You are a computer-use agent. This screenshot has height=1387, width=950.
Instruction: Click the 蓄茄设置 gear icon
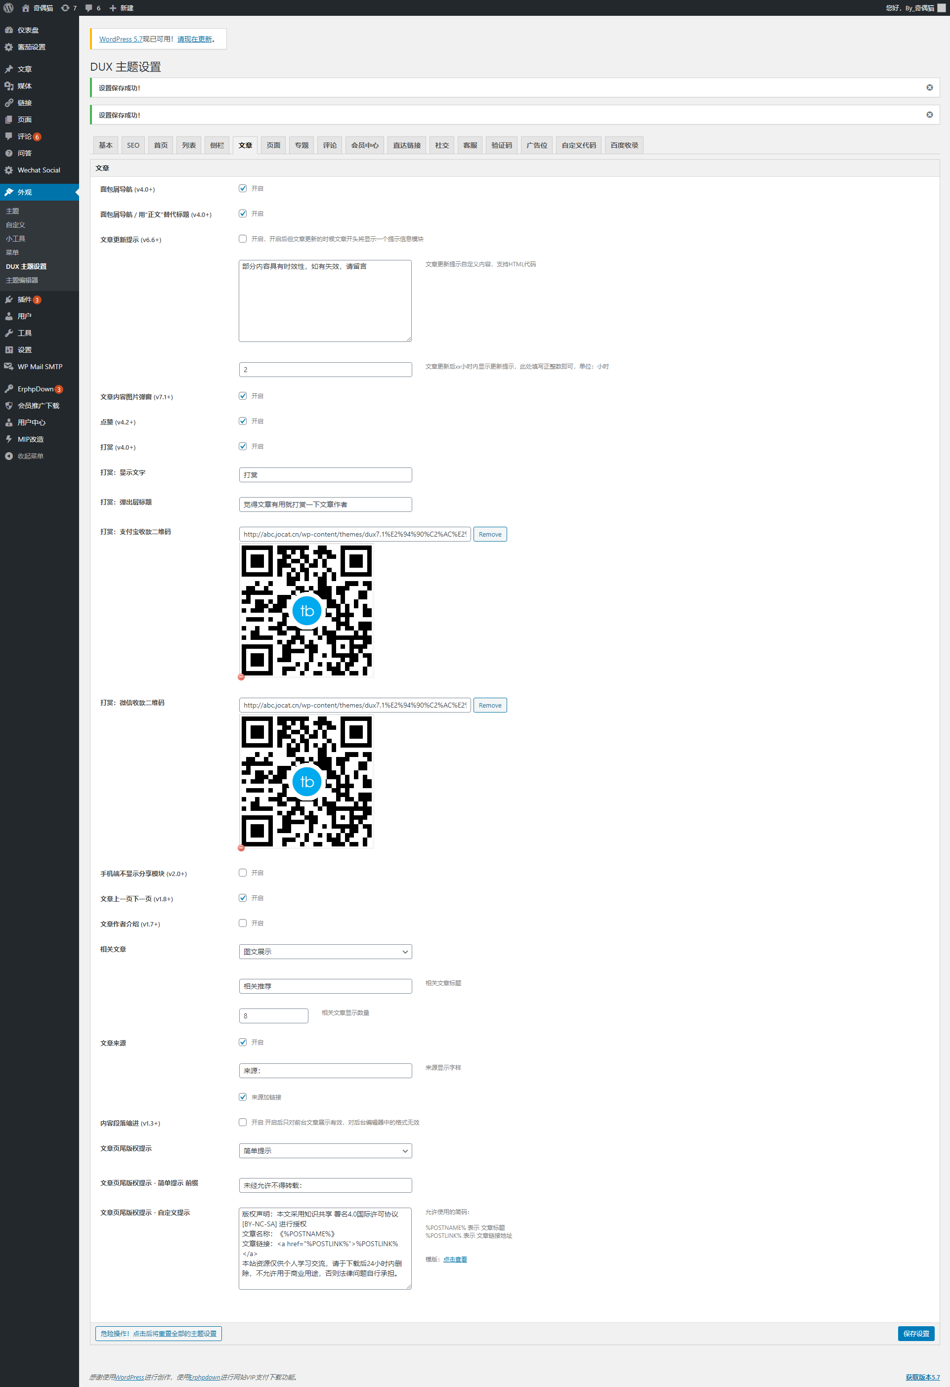[x=9, y=47]
